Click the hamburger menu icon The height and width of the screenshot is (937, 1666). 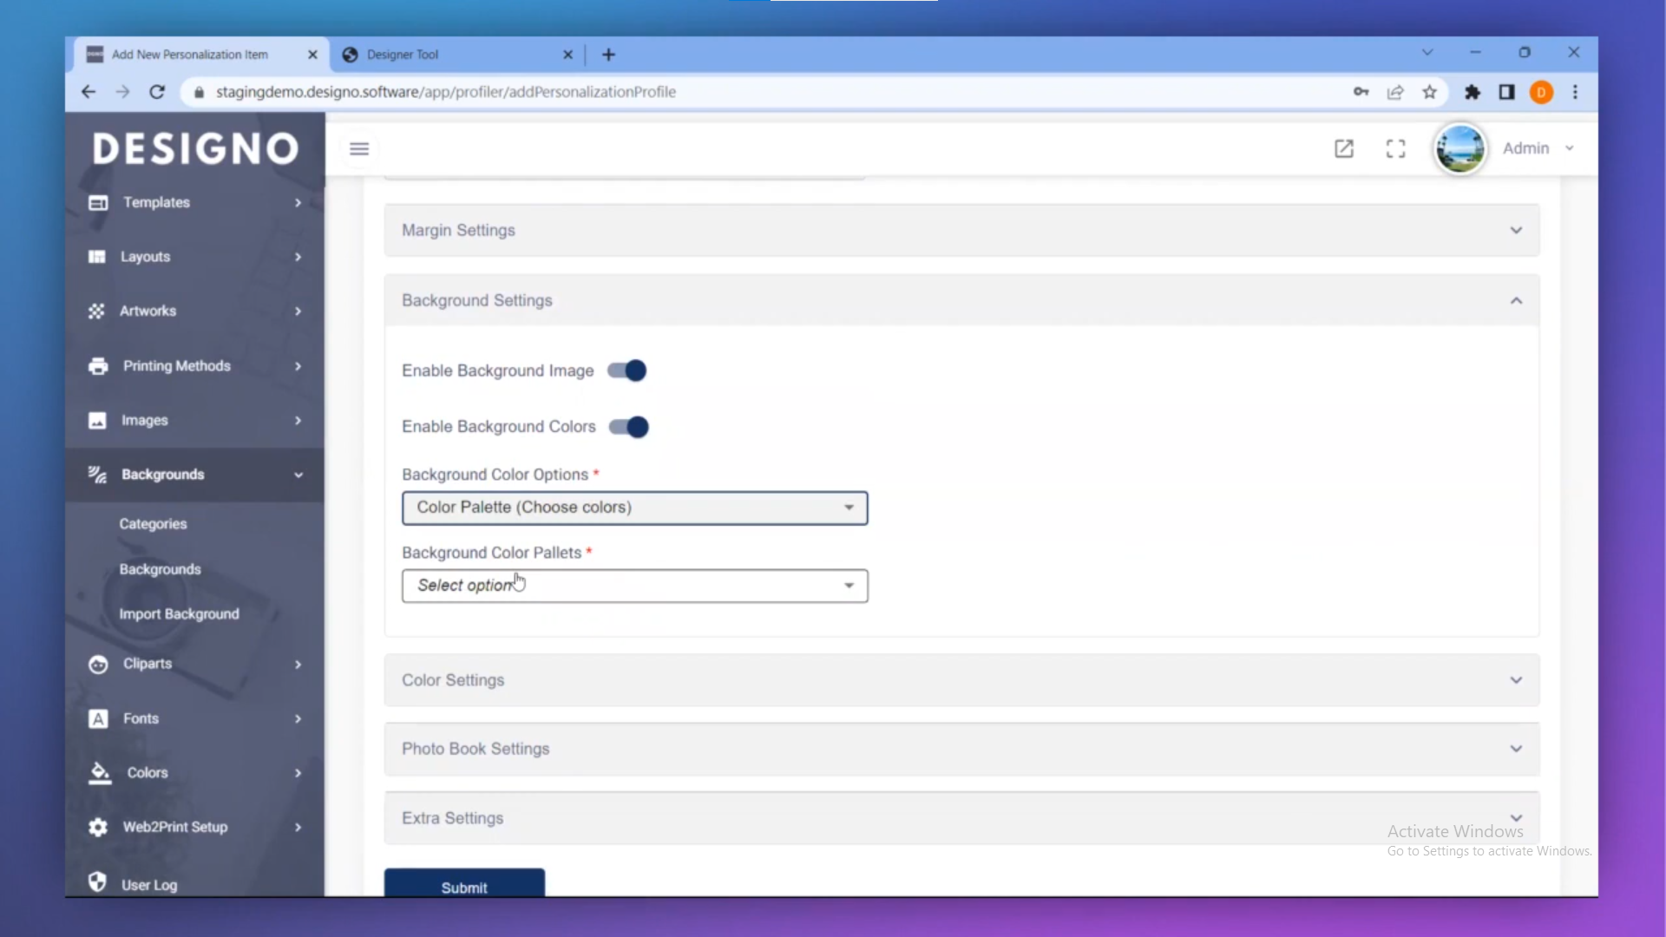click(x=359, y=149)
